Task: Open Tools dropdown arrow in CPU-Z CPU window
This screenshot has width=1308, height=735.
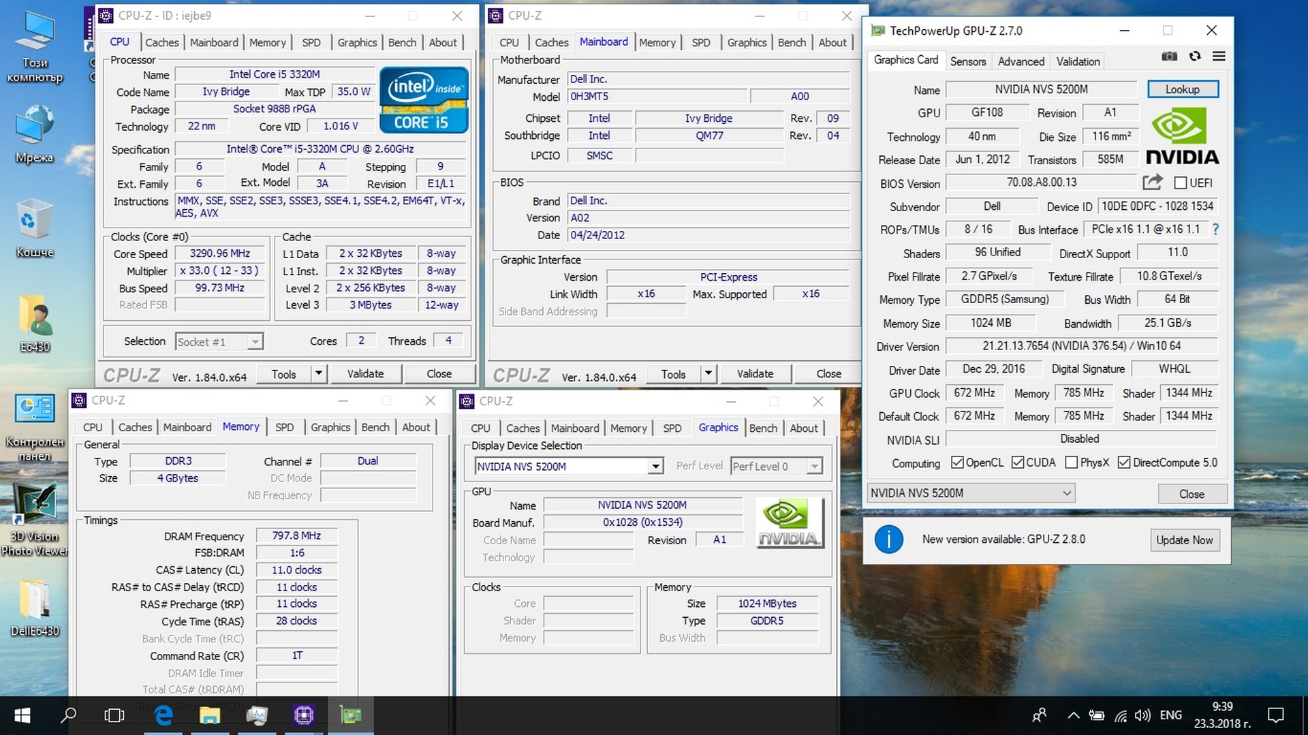Action: pyautogui.click(x=318, y=373)
